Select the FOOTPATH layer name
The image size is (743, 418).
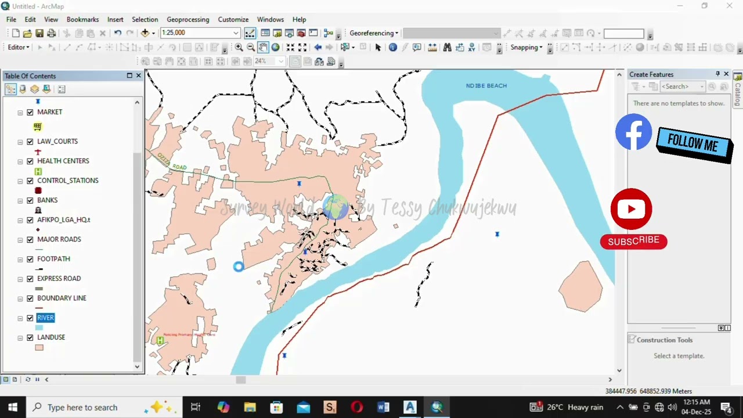pyautogui.click(x=53, y=259)
